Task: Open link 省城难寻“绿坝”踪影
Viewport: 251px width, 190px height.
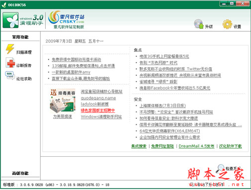Action: tap(159, 82)
